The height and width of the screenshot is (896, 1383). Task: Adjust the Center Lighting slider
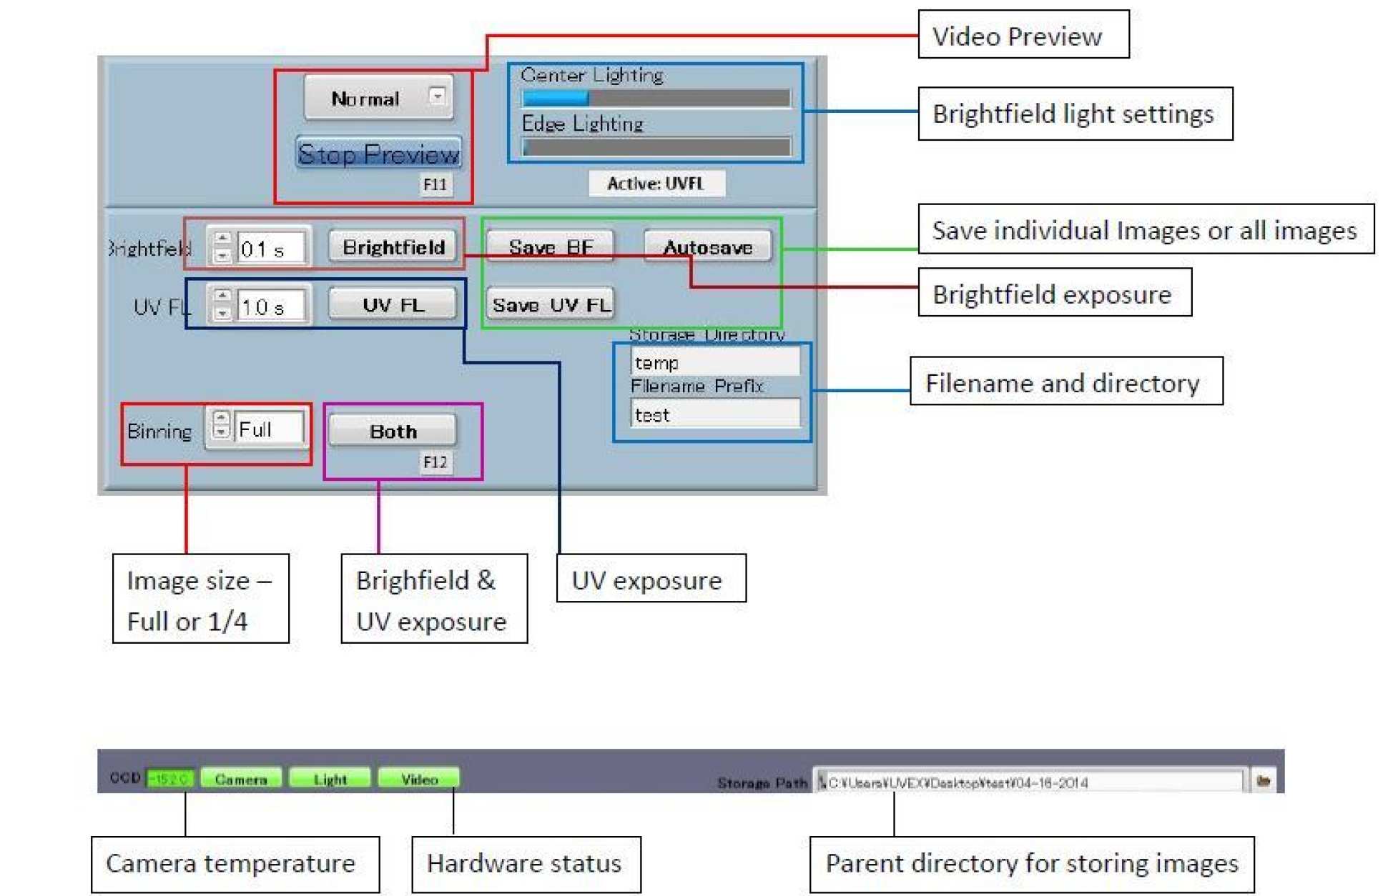click(x=656, y=98)
